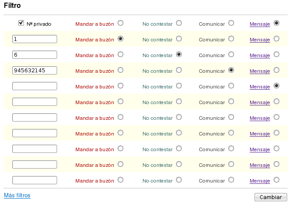Select Mensaje radio for 945632145 row

276,70
